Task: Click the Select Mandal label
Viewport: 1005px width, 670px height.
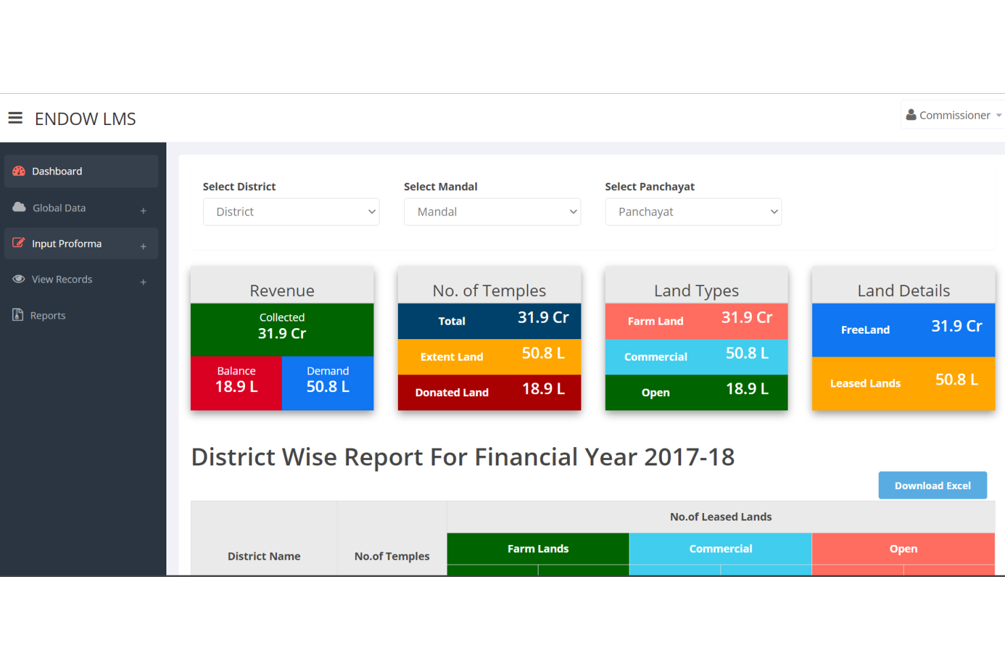Action: [x=440, y=187]
